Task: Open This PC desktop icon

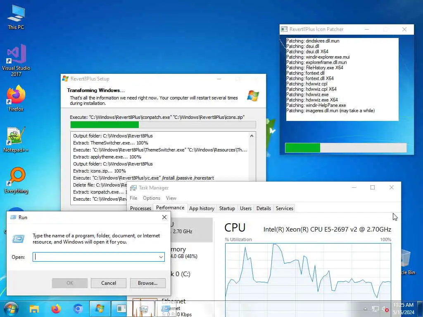Action: click(16, 17)
